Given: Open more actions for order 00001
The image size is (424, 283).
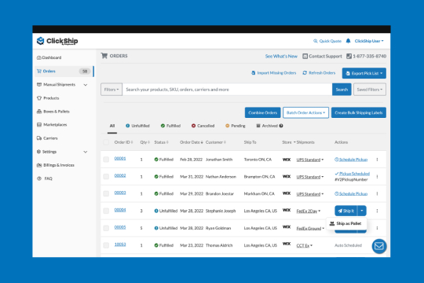Looking at the screenshot, I should tap(377, 160).
